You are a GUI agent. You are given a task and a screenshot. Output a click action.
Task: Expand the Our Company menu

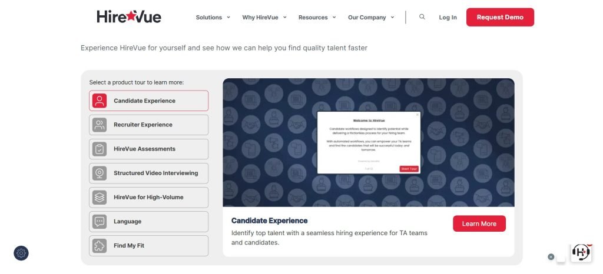point(371,17)
